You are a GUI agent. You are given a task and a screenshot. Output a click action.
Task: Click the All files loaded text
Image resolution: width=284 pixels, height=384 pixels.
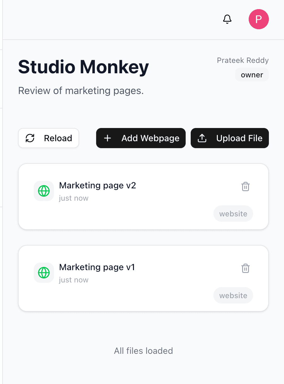pyautogui.click(x=143, y=351)
